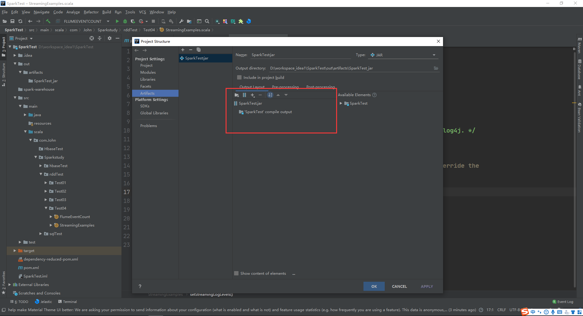
Task: Click the Available Elements help question icon
Action: coord(374,95)
